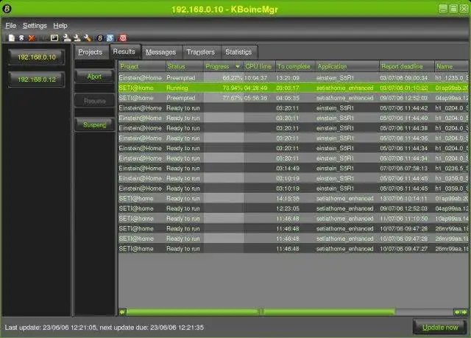Click CPU time value 04:28:49
Viewport: 471px width, 338px height.
pyautogui.click(x=255, y=88)
